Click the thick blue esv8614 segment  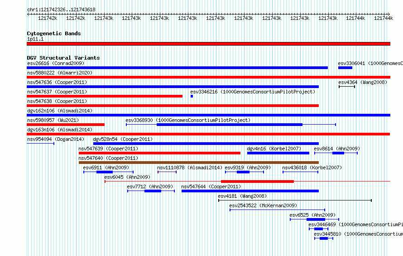(x=338, y=153)
